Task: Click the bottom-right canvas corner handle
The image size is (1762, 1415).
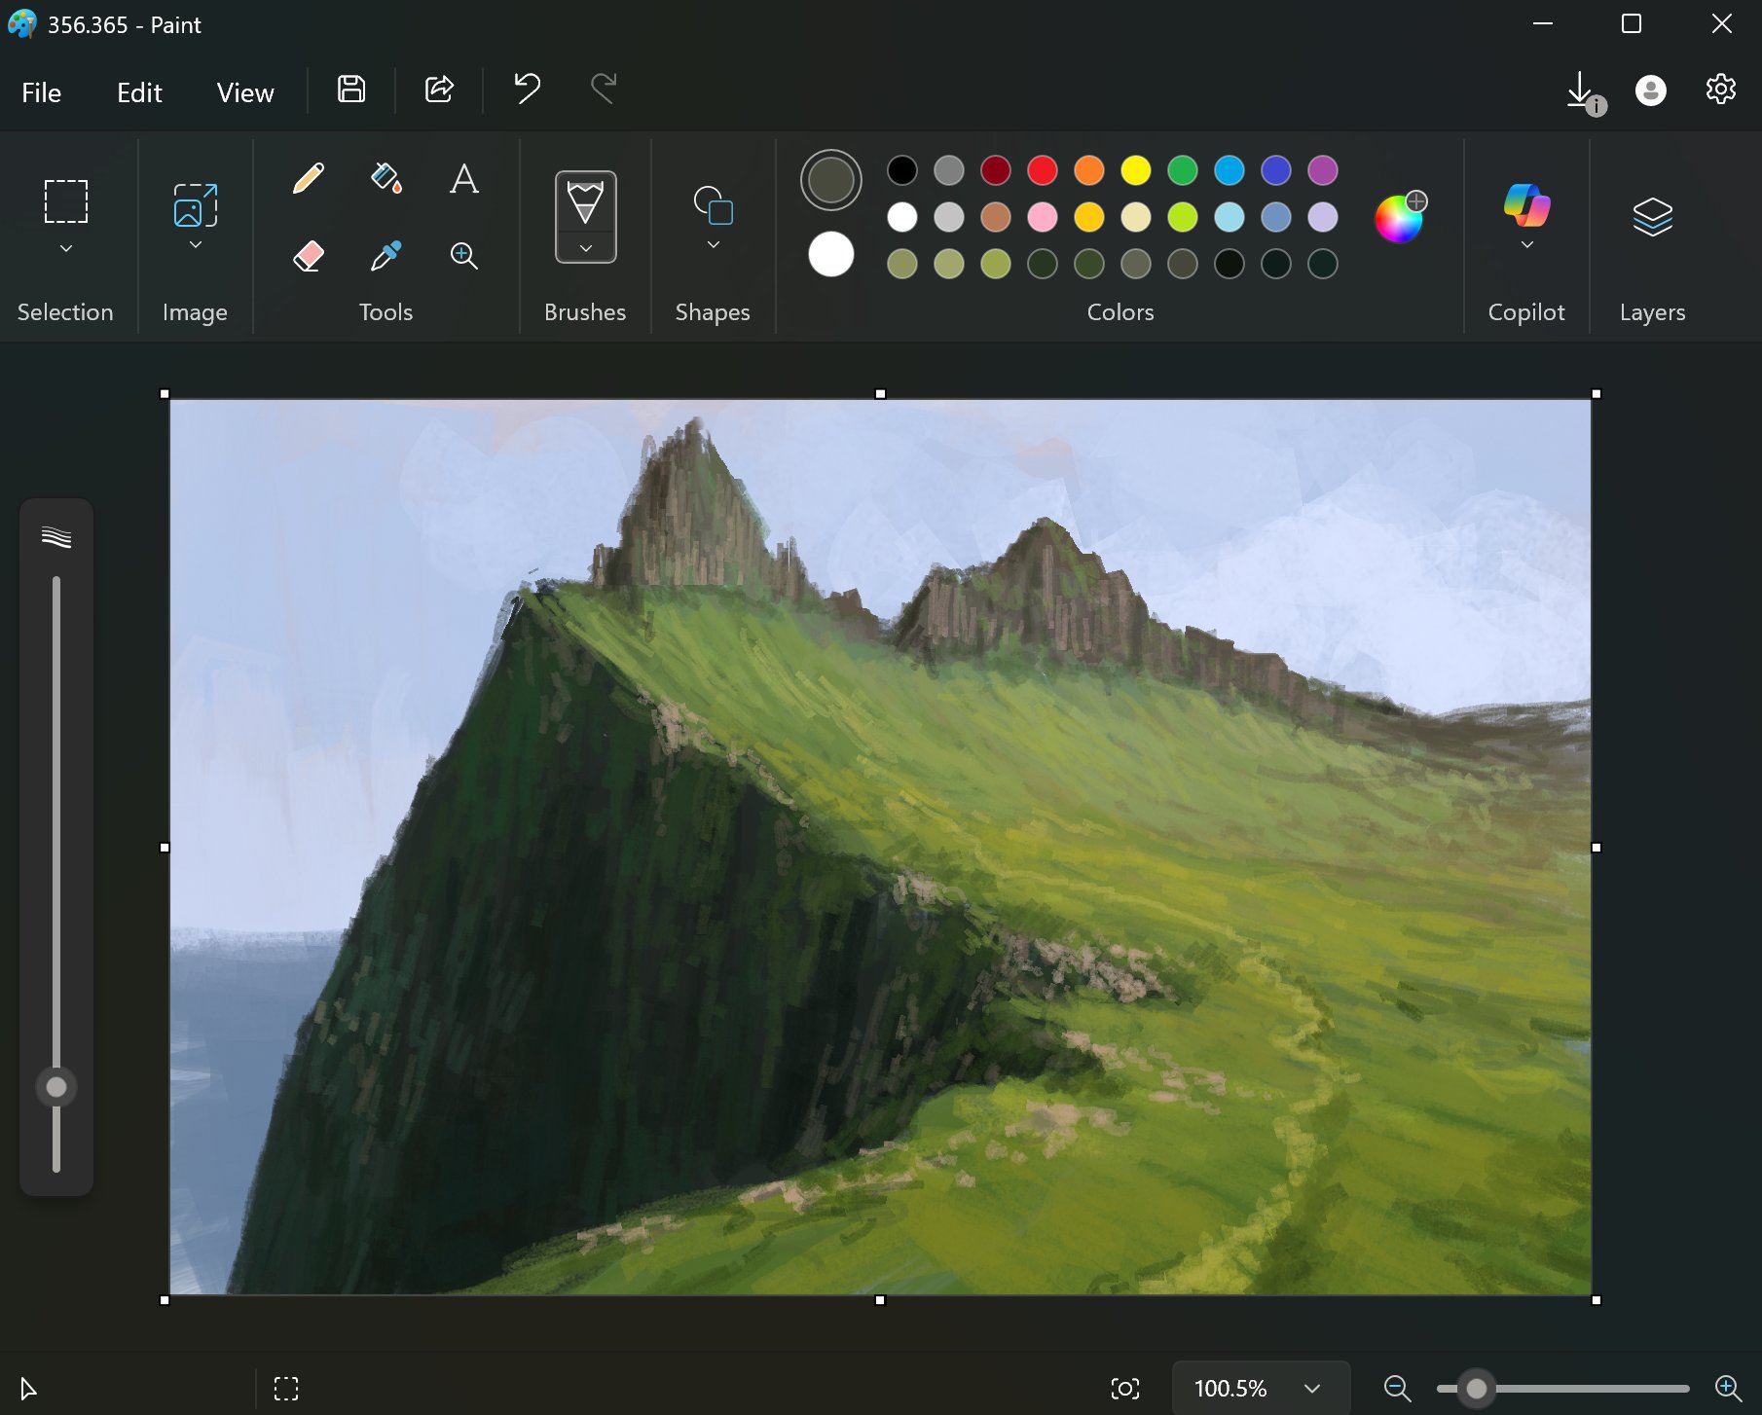Action: (1597, 1300)
